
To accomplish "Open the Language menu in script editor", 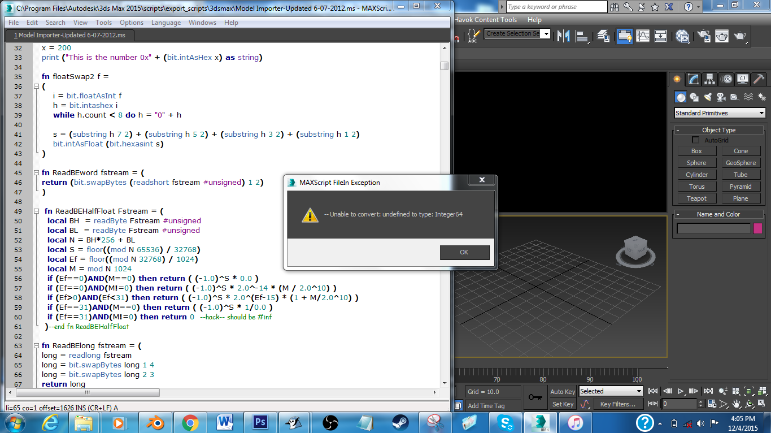I will pyautogui.click(x=166, y=23).
